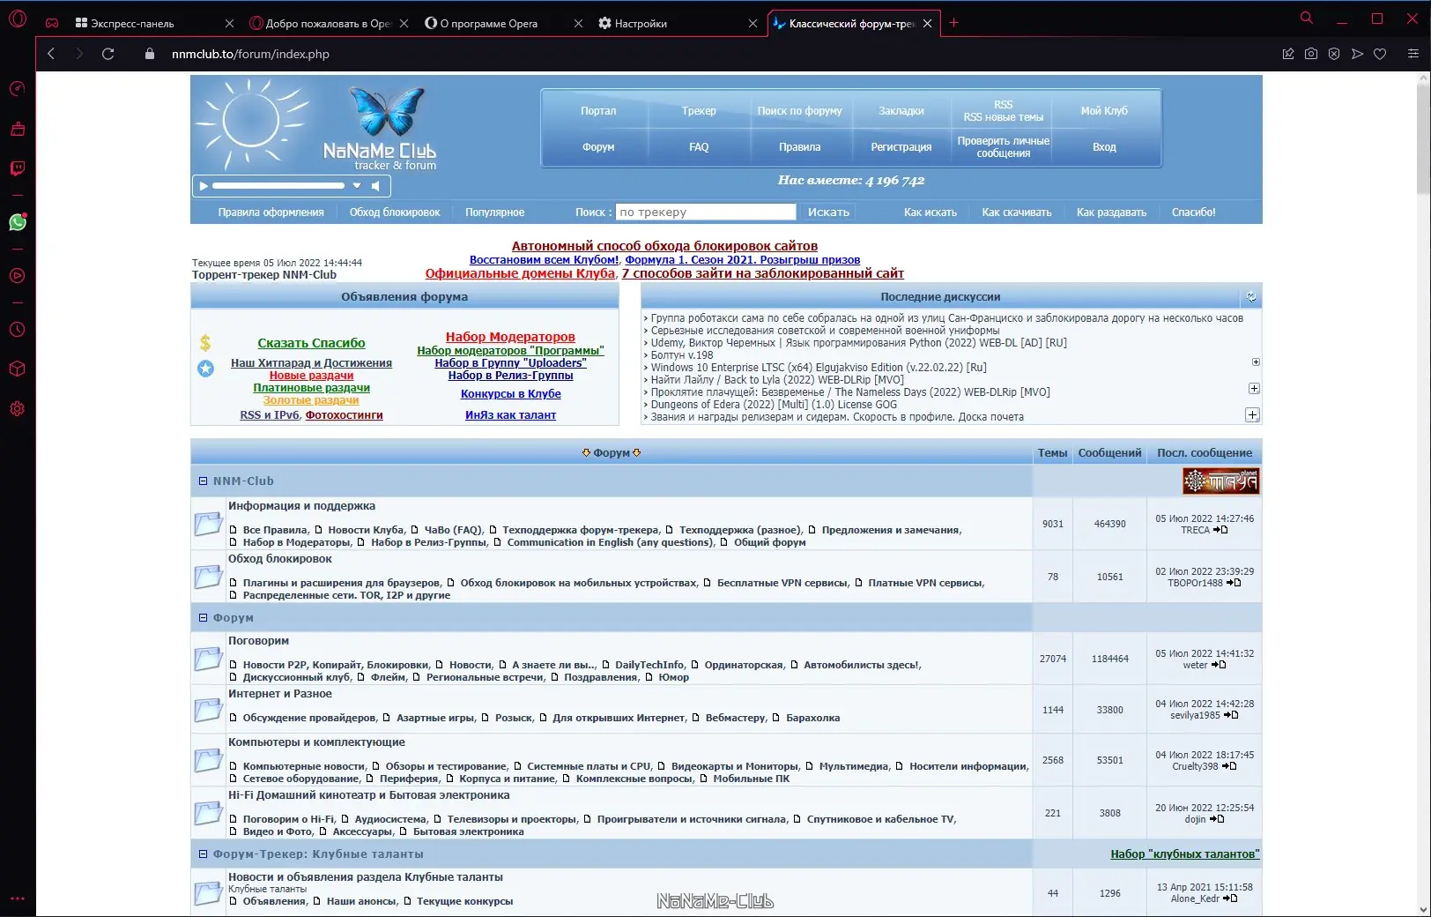Click the medium plus expander in discussions
The height and width of the screenshot is (917, 1431).
click(x=1254, y=389)
